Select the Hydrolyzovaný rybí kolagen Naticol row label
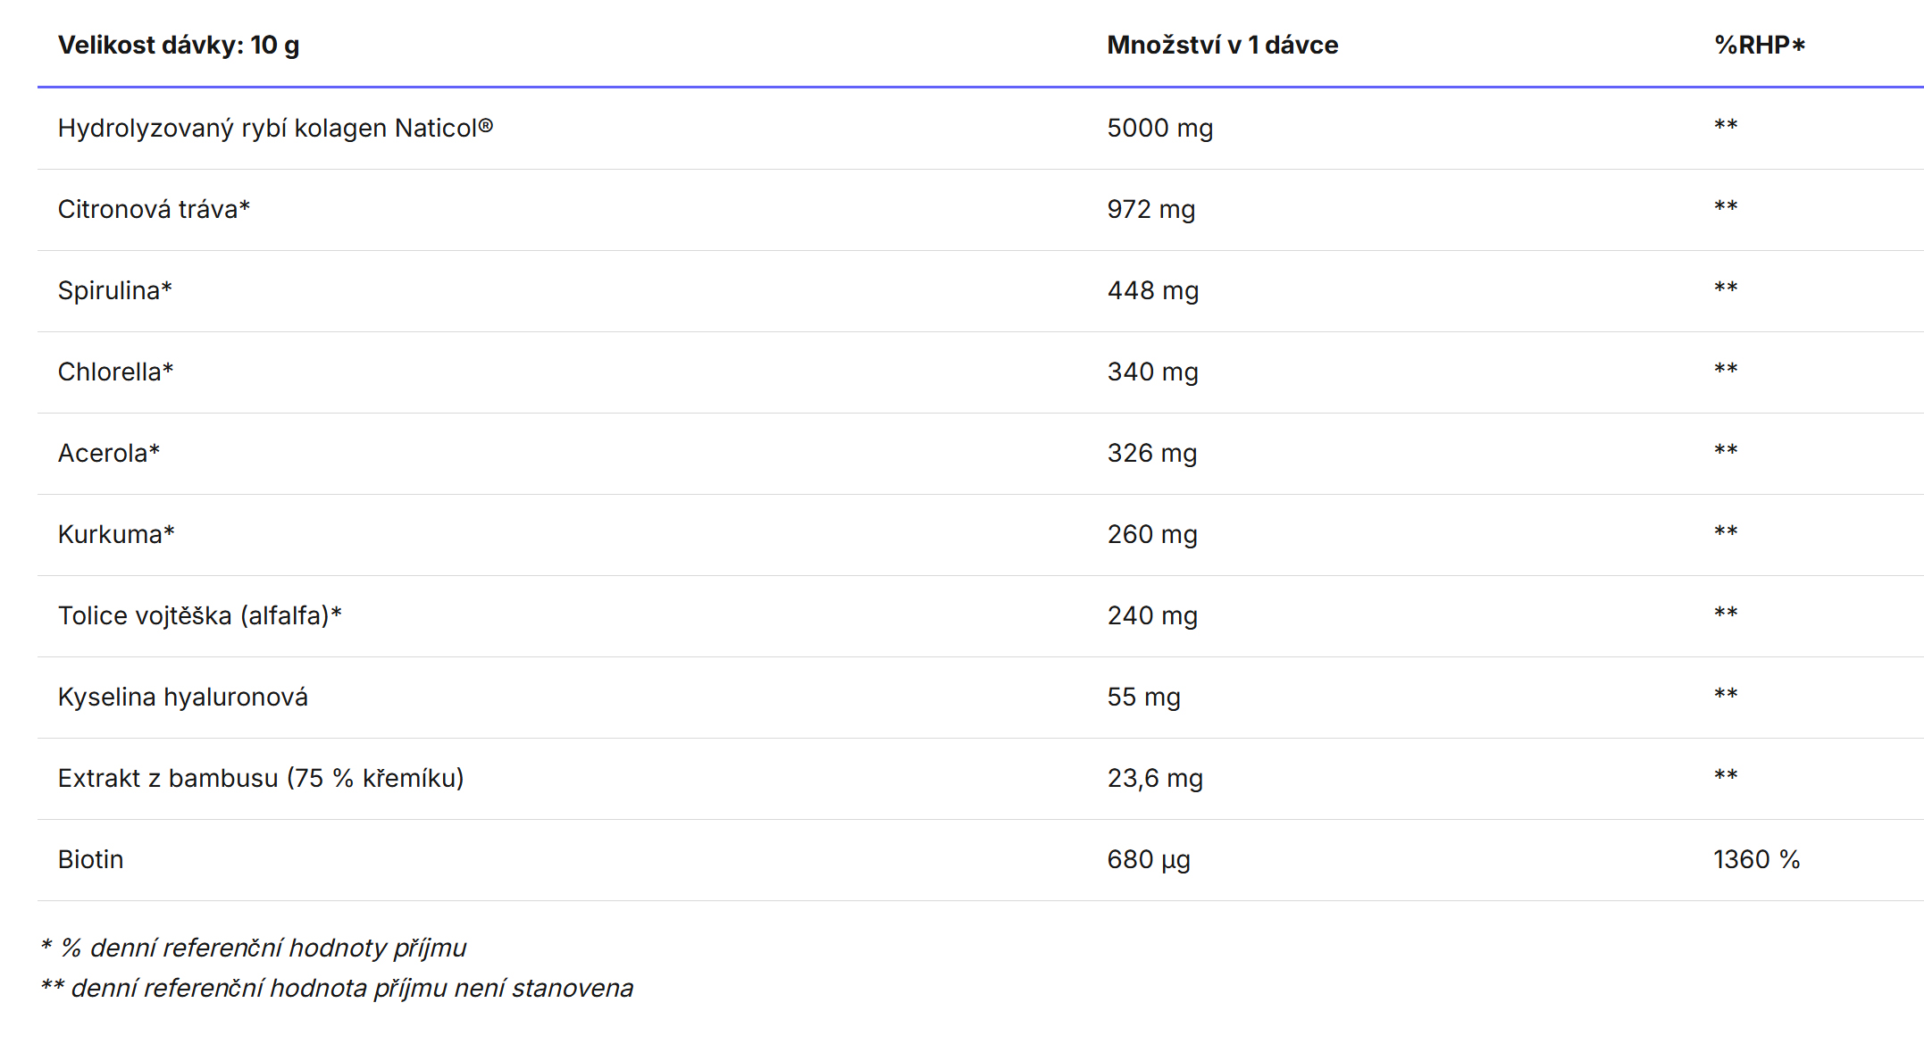Image resolution: width=1924 pixels, height=1053 pixels. pyautogui.click(x=275, y=129)
